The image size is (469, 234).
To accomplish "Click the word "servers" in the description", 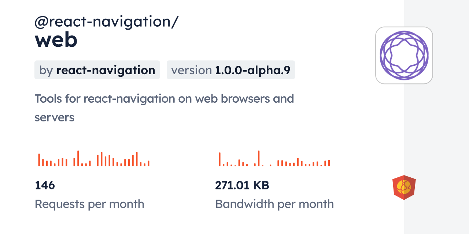I will (54, 118).
